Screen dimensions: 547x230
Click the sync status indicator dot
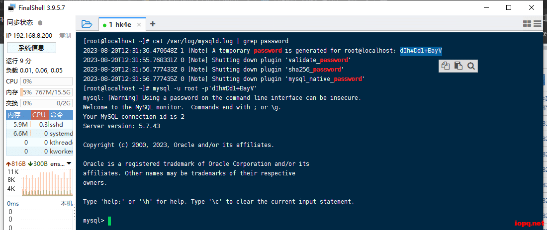point(40,22)
